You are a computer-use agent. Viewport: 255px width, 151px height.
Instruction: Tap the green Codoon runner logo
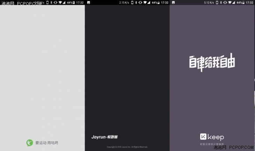click(x=30, y=143)
